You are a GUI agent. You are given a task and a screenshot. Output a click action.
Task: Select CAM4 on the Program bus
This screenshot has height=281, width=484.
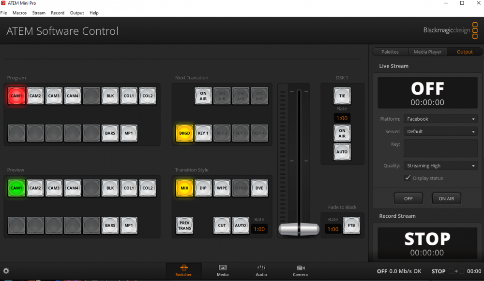coord(73,96)
